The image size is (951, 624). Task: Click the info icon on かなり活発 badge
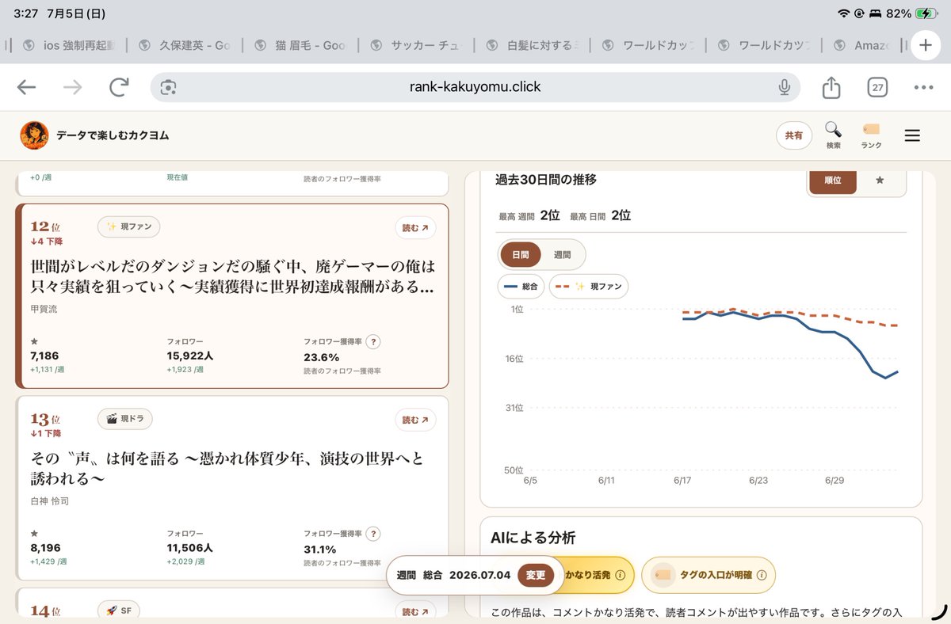coord(621,575)
